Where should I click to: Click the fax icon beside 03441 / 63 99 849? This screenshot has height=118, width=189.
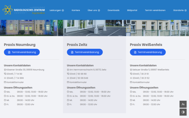(x=68, y=78)
